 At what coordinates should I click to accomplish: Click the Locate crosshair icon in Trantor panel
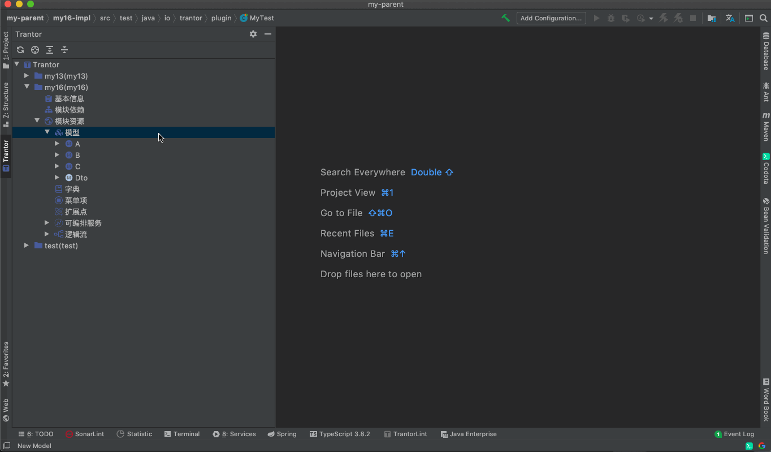[35, 50]
